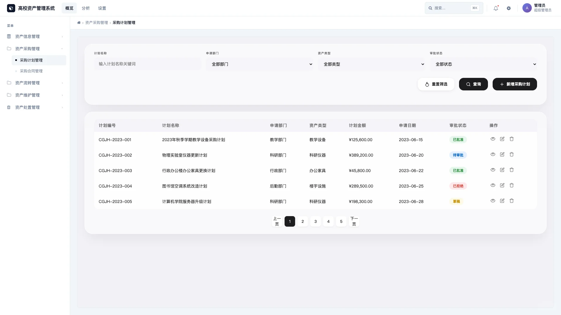Open edit icon for CGJH-2023-002

coord(502,154)
